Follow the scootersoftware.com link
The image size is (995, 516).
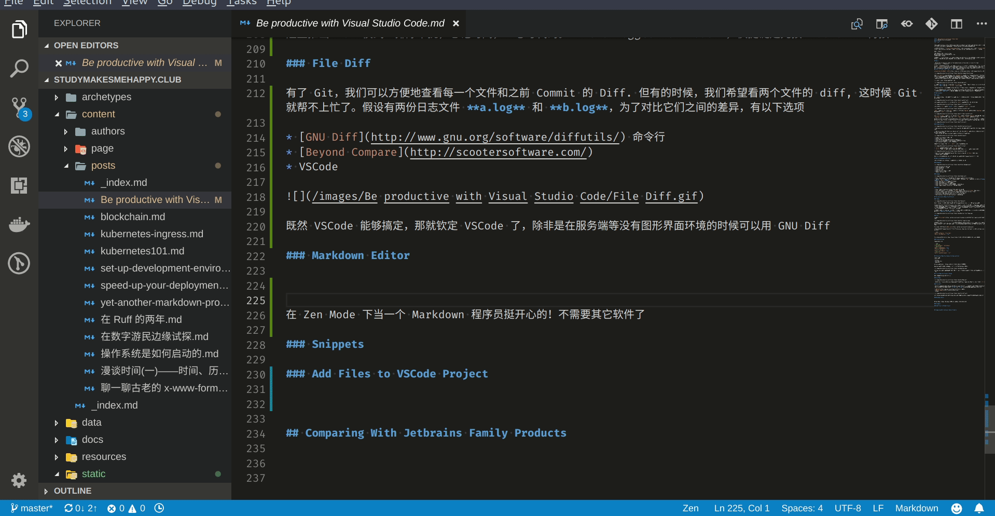pos(498,152)
